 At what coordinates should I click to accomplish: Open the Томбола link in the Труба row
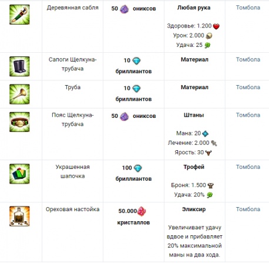coord(248,87)
